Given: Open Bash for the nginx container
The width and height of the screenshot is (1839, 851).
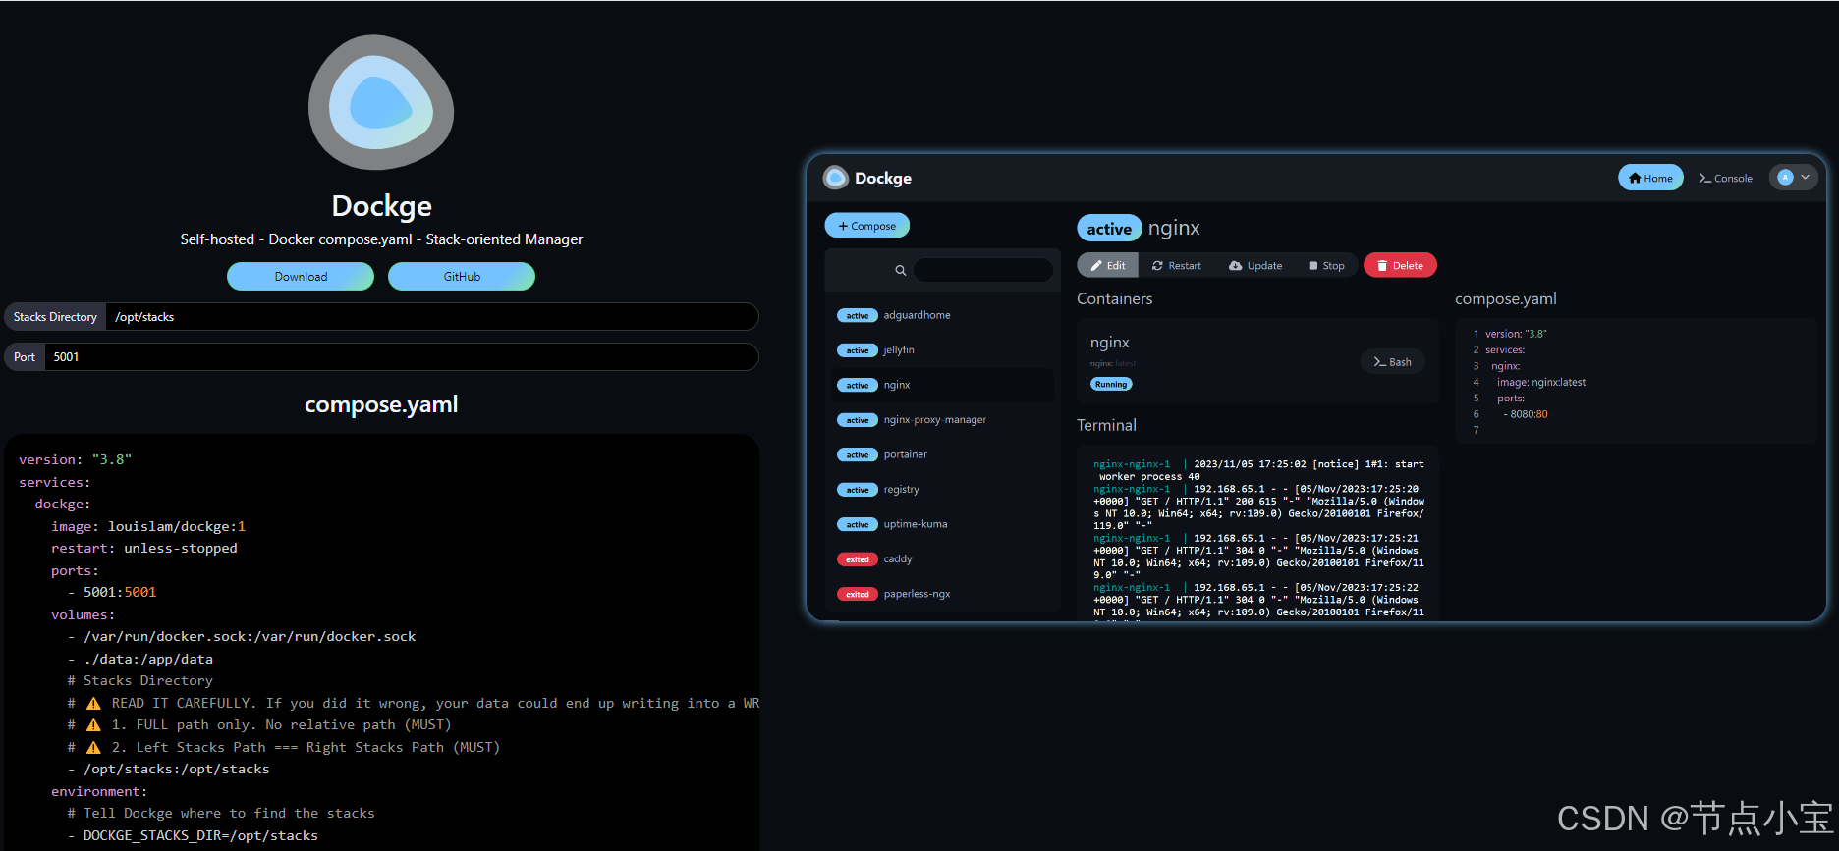Looking at the screenshot, I should pyautogui.click(x=1392, y=362).
